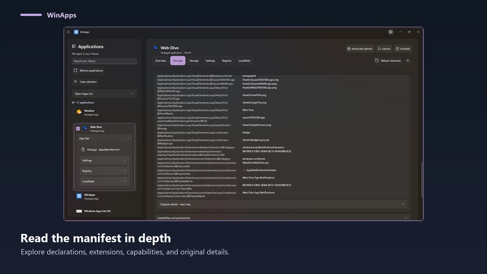
Task: Click the Assets\LargeTile.png value
Action: pos(254,102)
